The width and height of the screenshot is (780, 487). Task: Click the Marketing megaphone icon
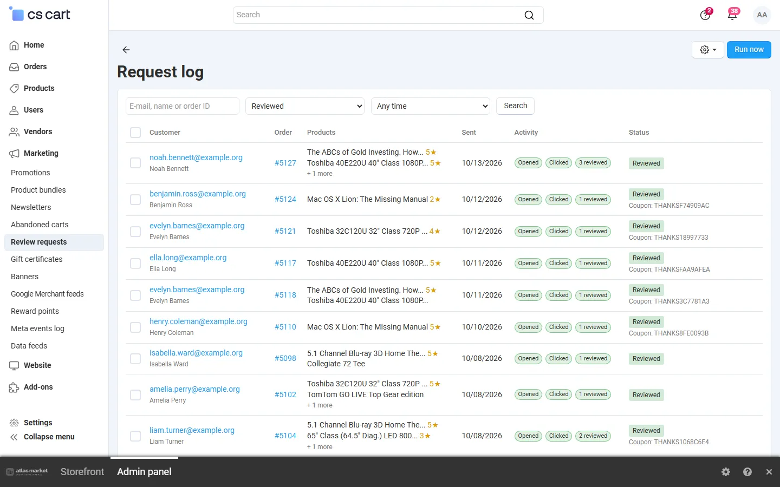pos(15,154)
